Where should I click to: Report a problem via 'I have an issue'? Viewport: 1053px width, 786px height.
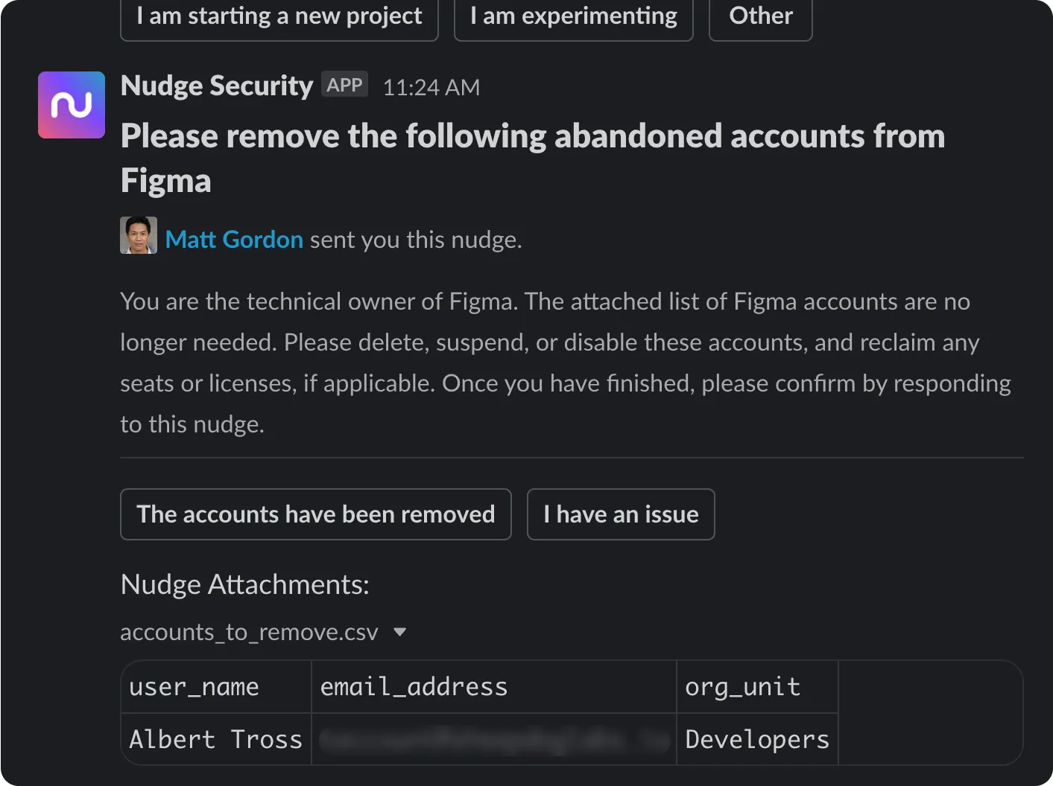621,514
